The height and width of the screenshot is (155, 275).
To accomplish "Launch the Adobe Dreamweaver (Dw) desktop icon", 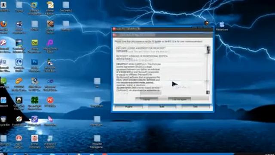I will 34,43.
